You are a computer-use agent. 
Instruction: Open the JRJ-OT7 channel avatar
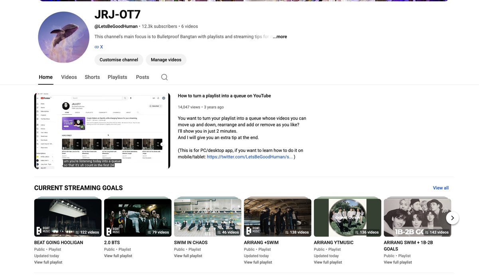[x=63, y=37]
